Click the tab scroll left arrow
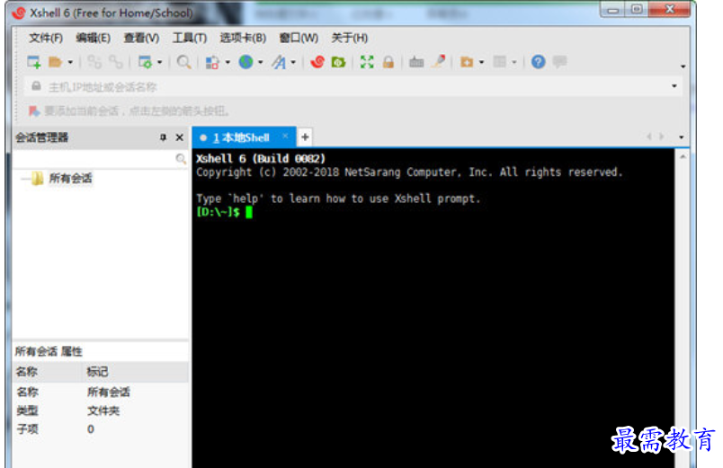The image size is (723, 468). pos(648,137)
